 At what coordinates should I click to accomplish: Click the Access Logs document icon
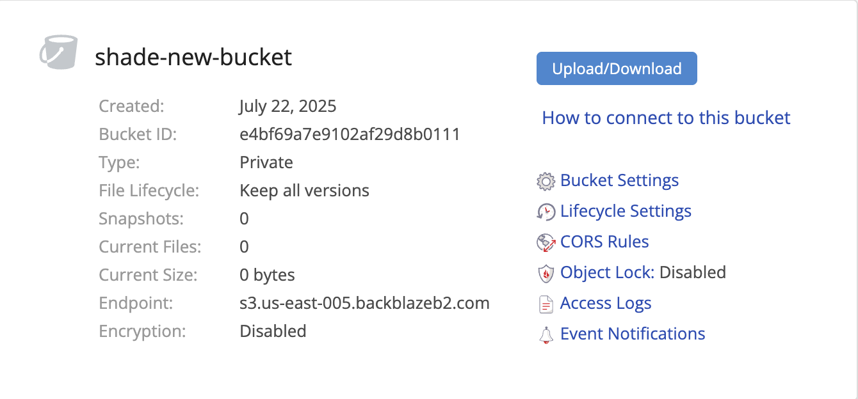point(546,304)
